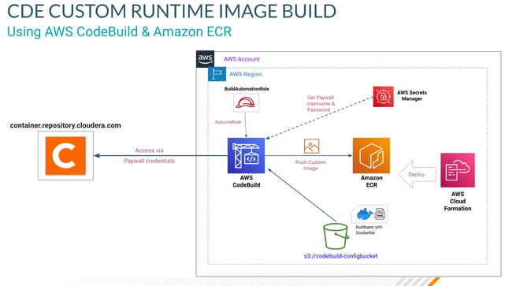The width and height of the screenshot is (520, 286).
Task: Click the buildspec.yml text
Action: coord(369,227)
